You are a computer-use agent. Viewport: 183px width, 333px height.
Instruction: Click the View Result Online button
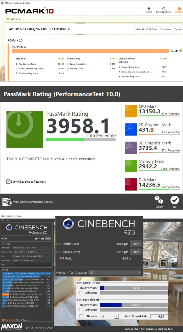(146, 29)
